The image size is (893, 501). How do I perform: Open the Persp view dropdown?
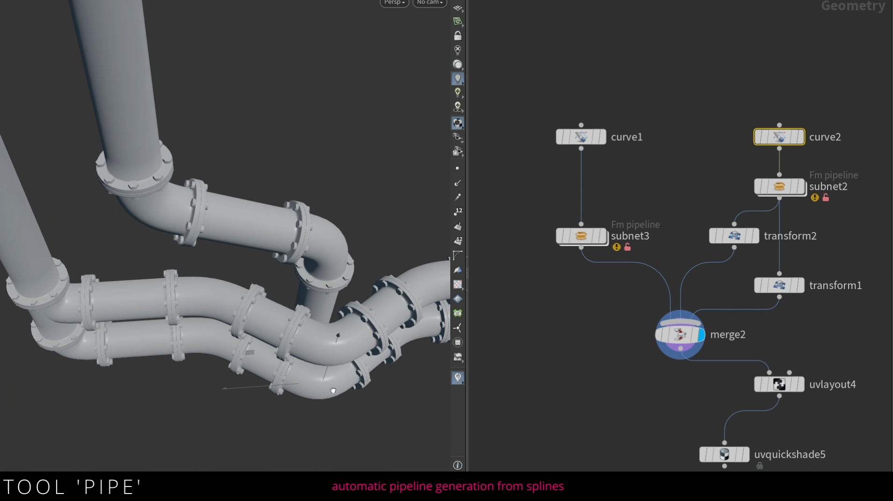(x=394, y=2)
